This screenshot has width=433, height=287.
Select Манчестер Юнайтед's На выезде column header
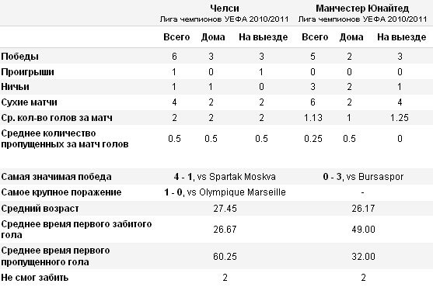pos(402,37)
